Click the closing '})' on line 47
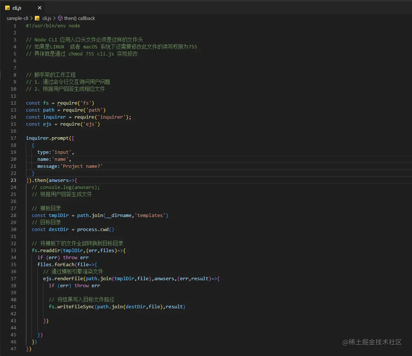This screenshot has width=412, height=356. [x=29, y=349]
